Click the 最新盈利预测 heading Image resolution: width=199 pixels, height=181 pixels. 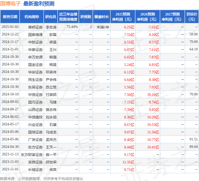pos(39,4)
